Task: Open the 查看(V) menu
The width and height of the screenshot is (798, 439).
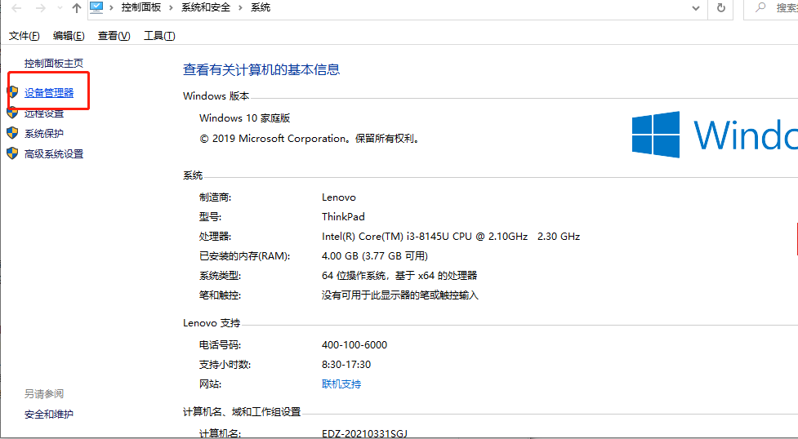Action: (114, 36)
